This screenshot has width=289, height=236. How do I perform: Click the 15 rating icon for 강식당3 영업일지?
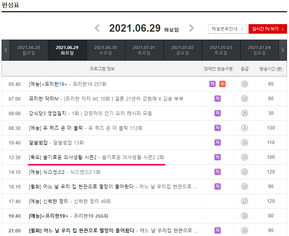pos(244,113)
